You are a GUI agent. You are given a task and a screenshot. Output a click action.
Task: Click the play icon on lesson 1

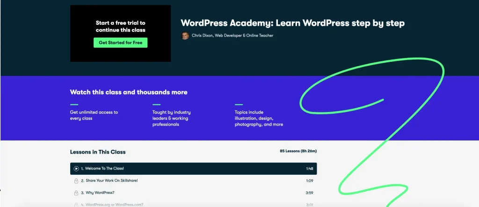(76, 169)
